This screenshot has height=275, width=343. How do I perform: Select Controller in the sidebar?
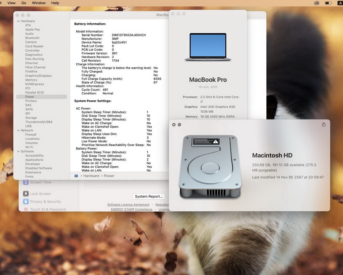pos(32,50)
